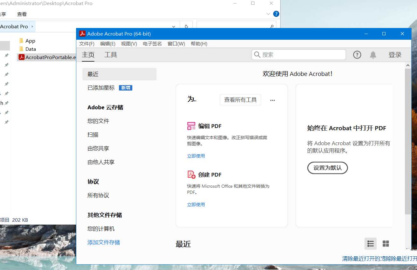Click 查看所有工具 button
Screen dimensions: 417x270
[x=240, y=99]
